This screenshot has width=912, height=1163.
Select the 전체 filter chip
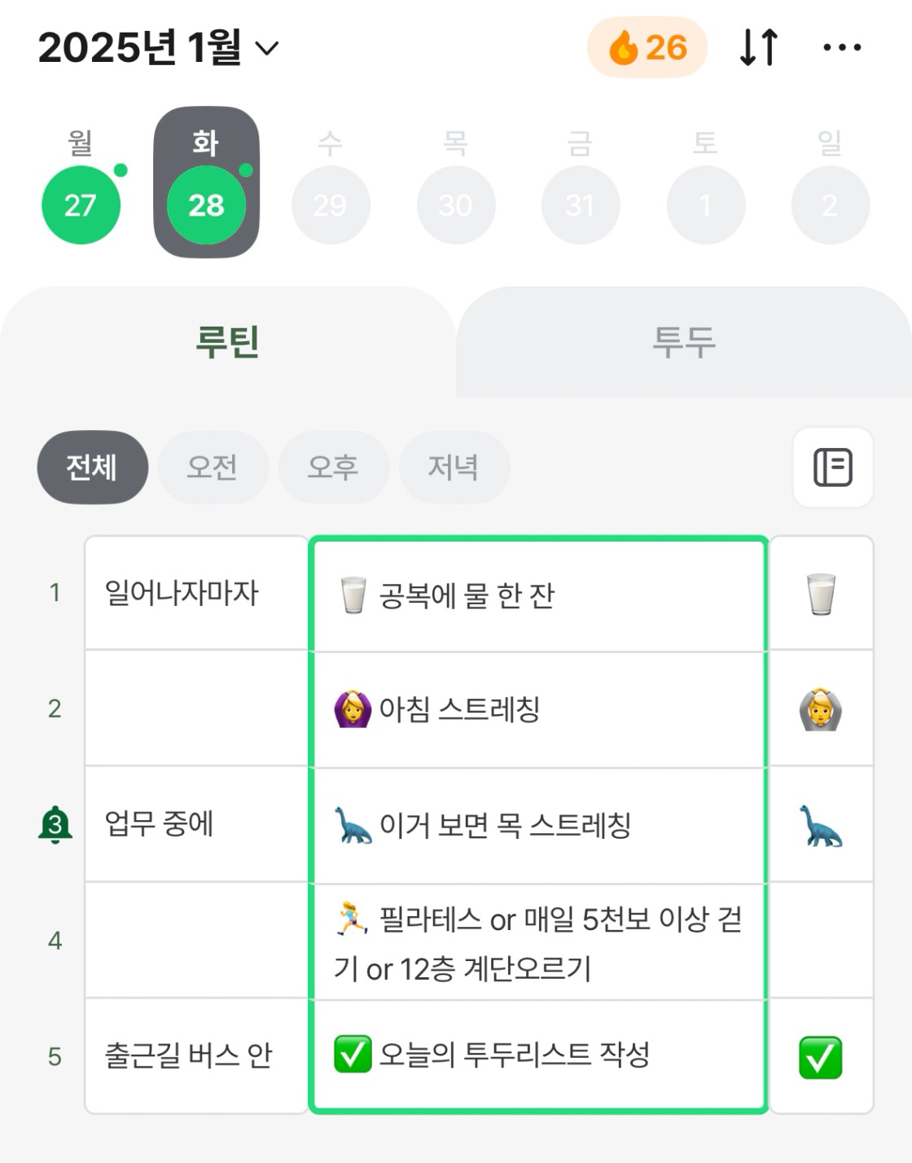pos(92,467)
